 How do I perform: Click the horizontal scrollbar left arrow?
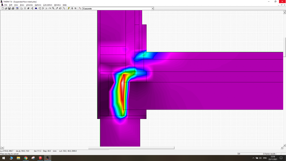tap(2, 148)
